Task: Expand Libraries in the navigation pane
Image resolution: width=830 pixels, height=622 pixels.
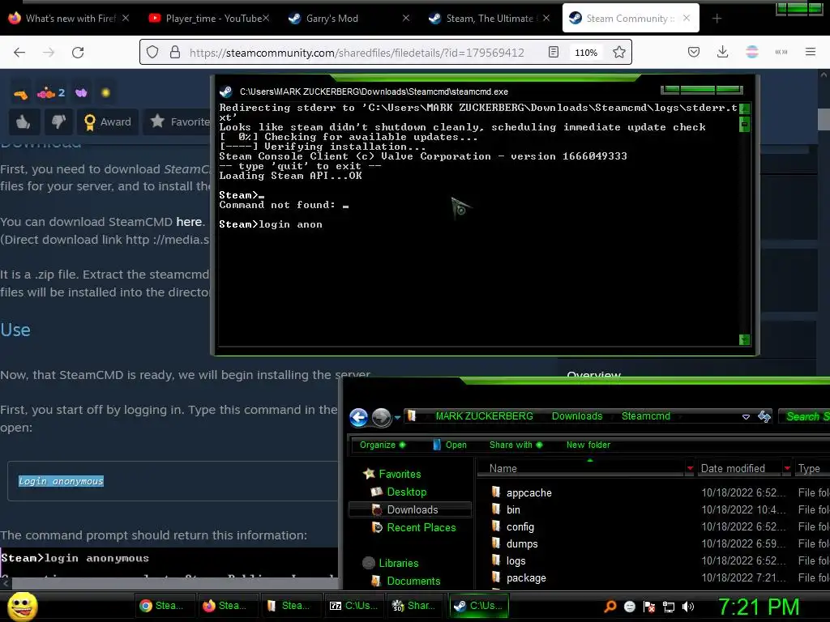Action: pyautogui.click(x=398, y=563)
